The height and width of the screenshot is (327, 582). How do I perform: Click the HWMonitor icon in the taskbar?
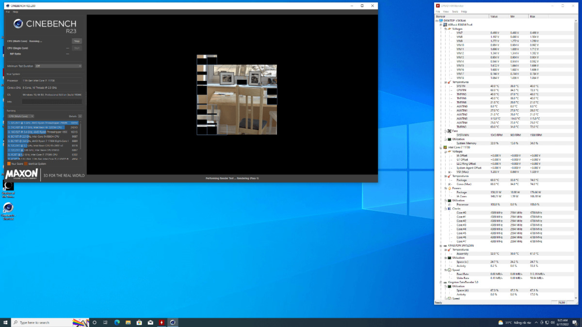coord(162,322)
